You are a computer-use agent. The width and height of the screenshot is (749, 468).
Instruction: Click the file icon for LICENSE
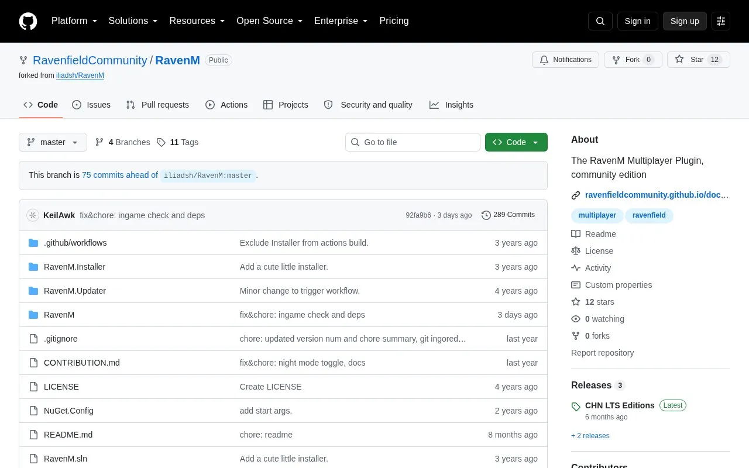(33, 387)
